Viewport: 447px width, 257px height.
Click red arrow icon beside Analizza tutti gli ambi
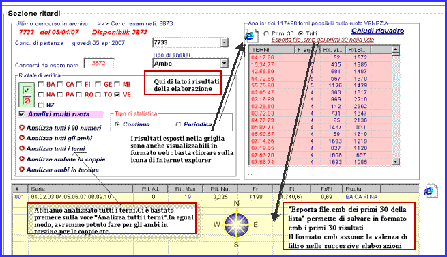22,138
